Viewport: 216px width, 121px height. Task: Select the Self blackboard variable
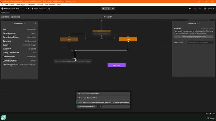[20, 29]
